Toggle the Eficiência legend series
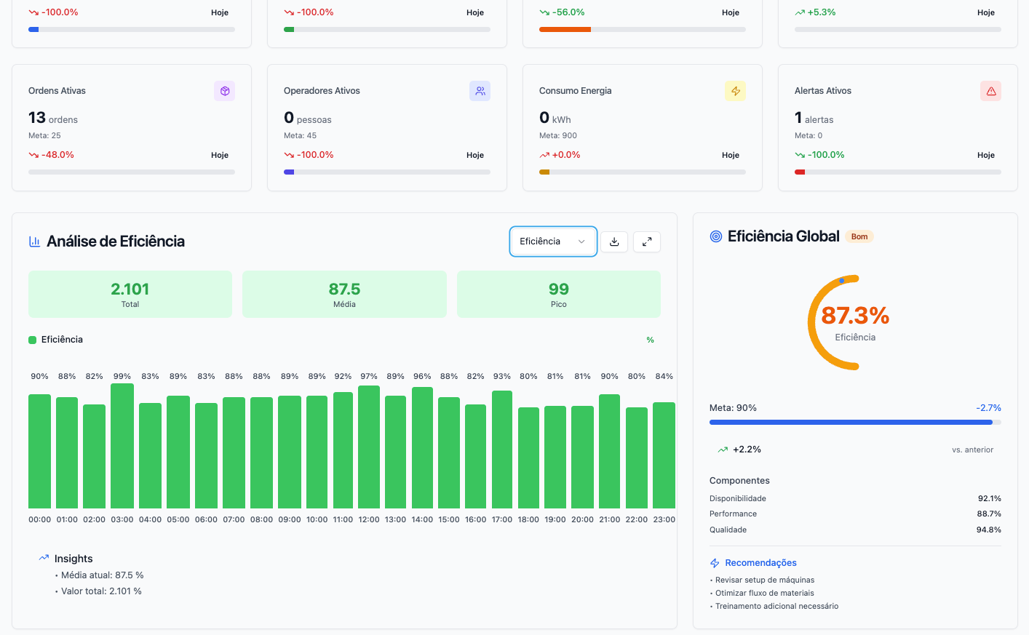The height and width of the screenshot is (635, 1029). click(x=55, y=340)
